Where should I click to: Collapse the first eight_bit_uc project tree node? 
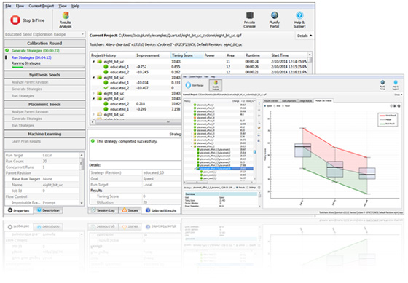94,62
